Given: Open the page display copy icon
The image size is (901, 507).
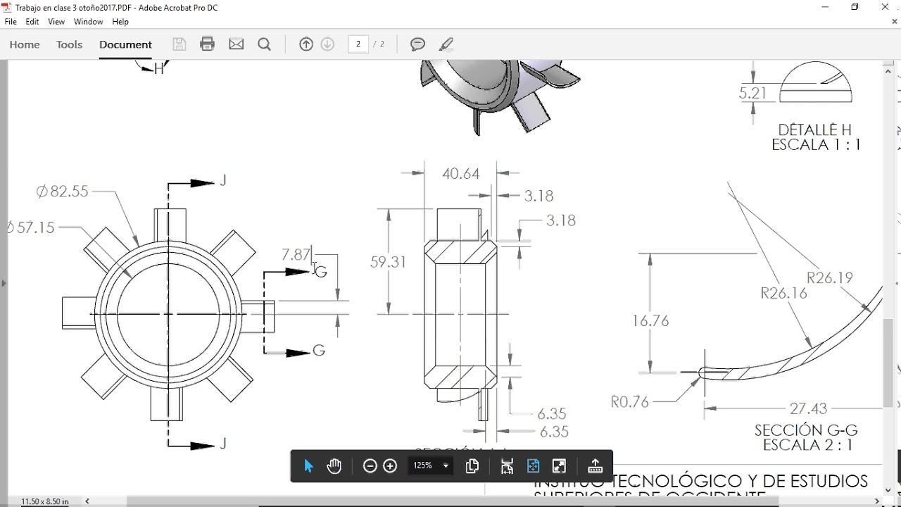Looking at the screenshot, I should [472, 466].
